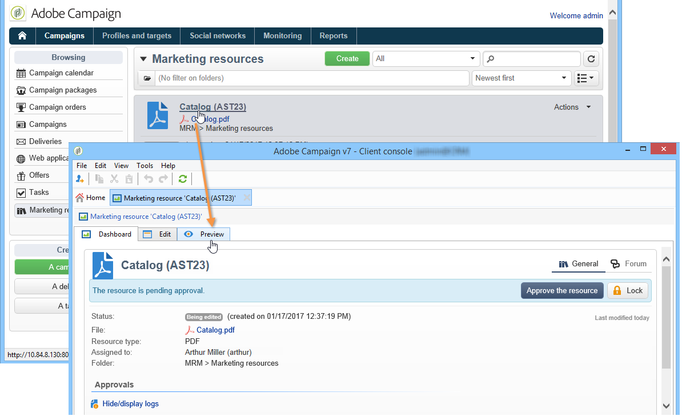Open the Tools menu in client console

pos(145,166)
